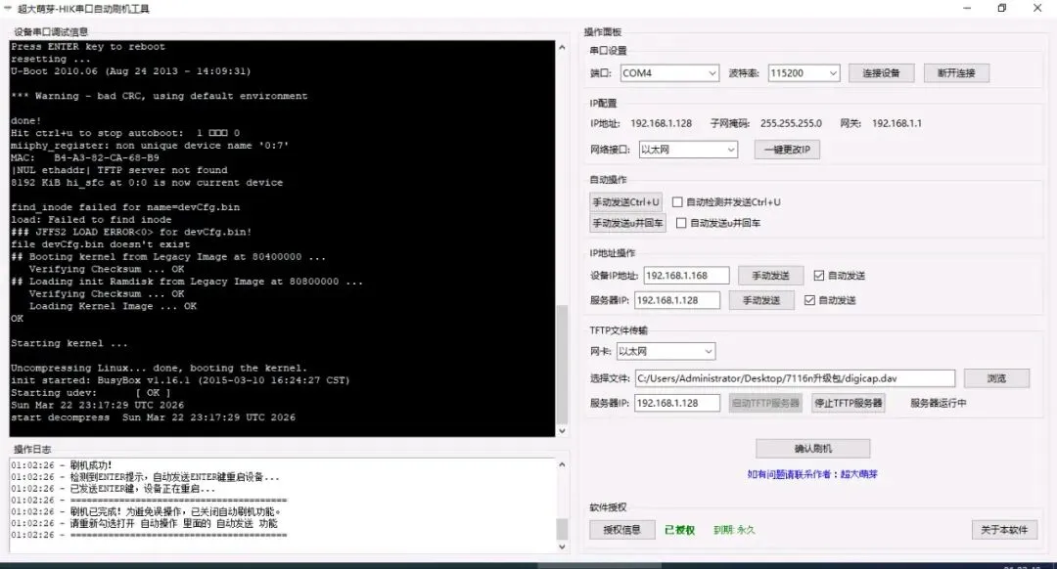Click the 确认刷机 confirm flash button
The width and height of the screenshot is (1057, 569).
point(813,449)
